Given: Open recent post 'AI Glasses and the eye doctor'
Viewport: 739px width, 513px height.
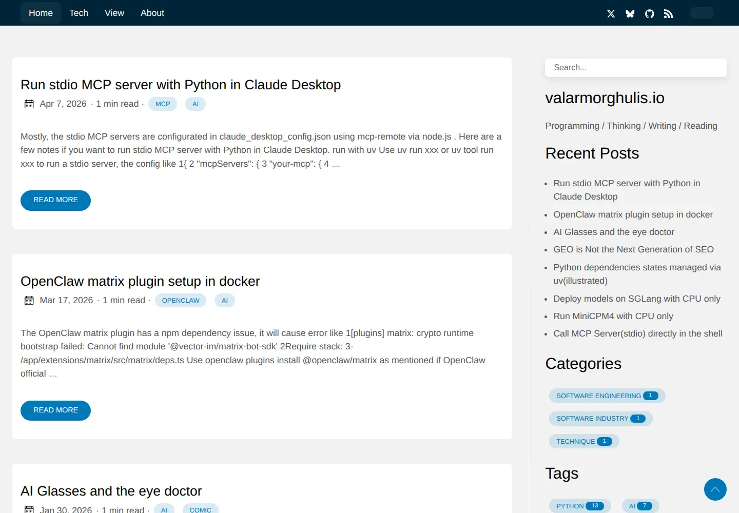Looking at the screenshot, I should pyautogui.click(x=614, y=232).
